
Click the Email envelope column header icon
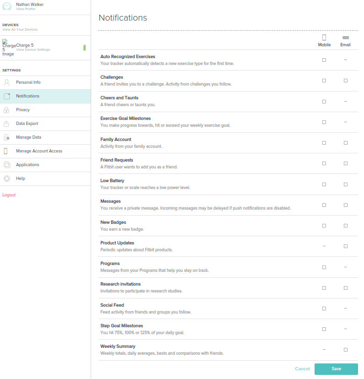click(346, 38)
